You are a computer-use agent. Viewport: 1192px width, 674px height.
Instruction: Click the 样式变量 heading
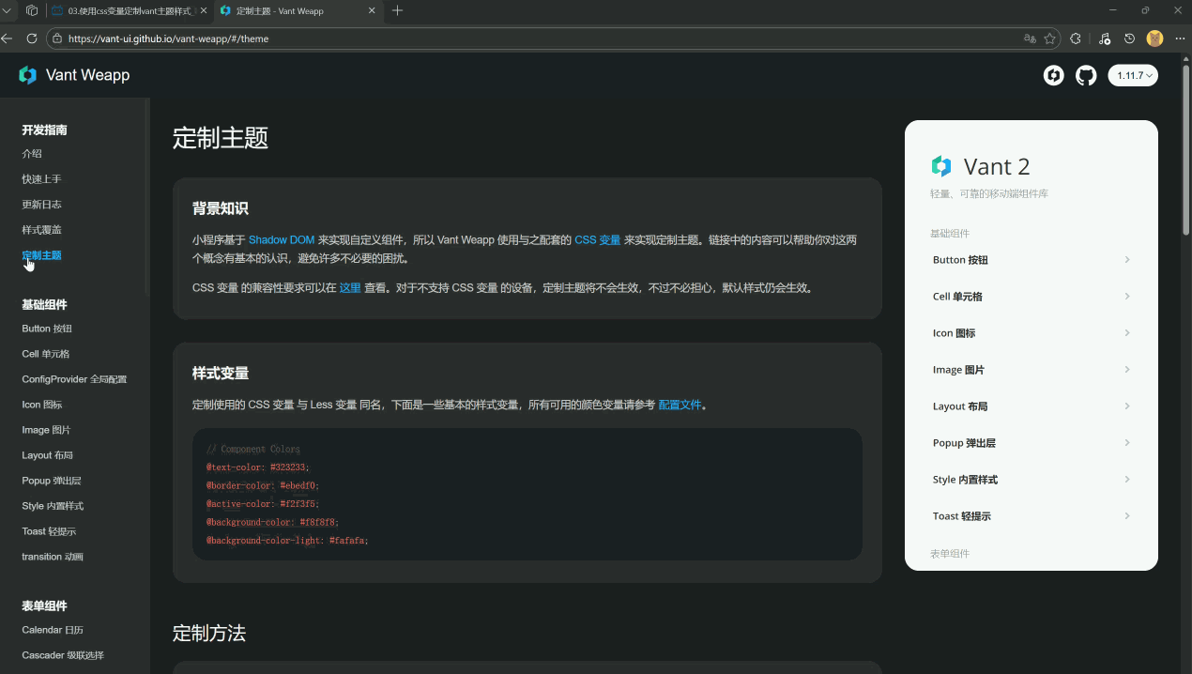tap(221, 373)
